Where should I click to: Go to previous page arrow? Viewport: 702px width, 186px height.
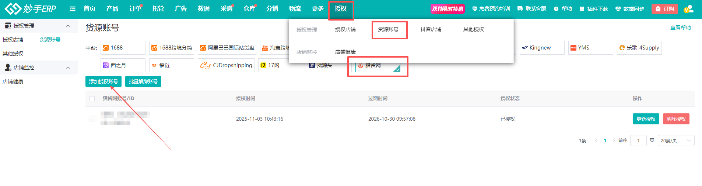(x=596, y=141)
